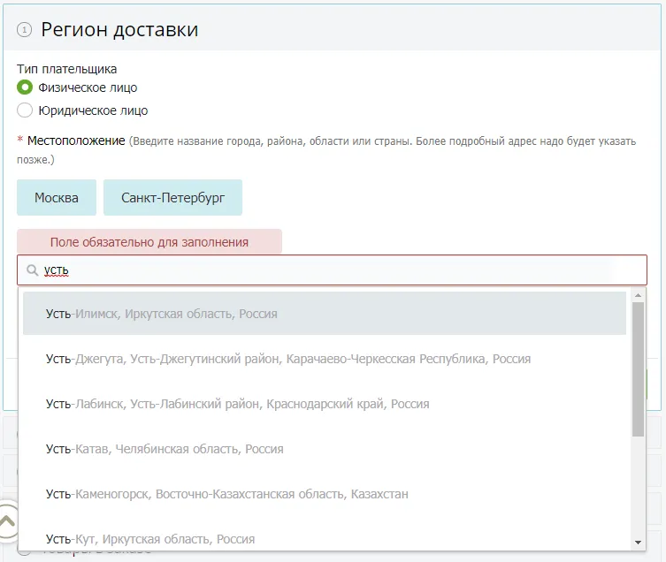Click the magnifier icon in search field

coord(33,270)
